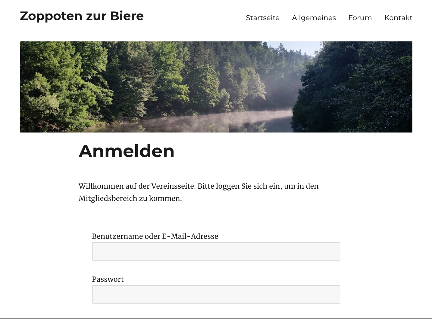Open the Zoppoten zur Biere site title

tap(82, 16)
